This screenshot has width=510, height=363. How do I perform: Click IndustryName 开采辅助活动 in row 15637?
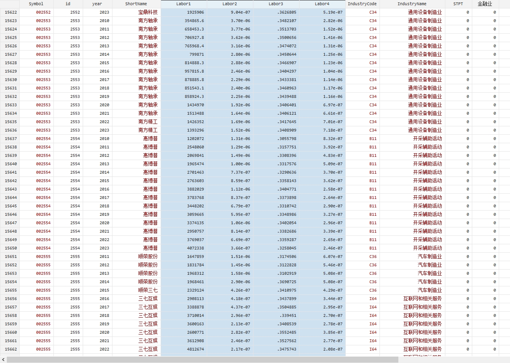tap(427, 139)
